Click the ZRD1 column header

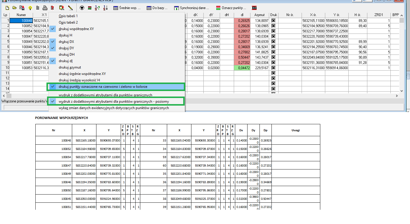[379, 15]
